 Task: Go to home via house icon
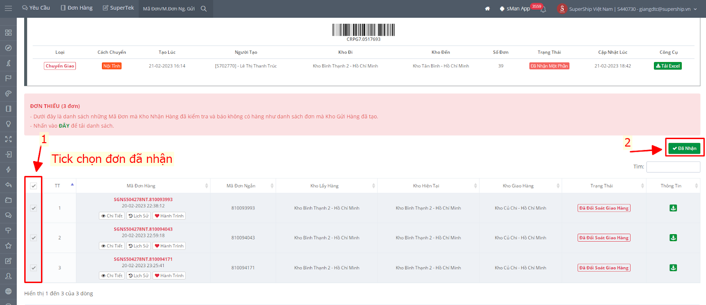[x=487, y=9]
